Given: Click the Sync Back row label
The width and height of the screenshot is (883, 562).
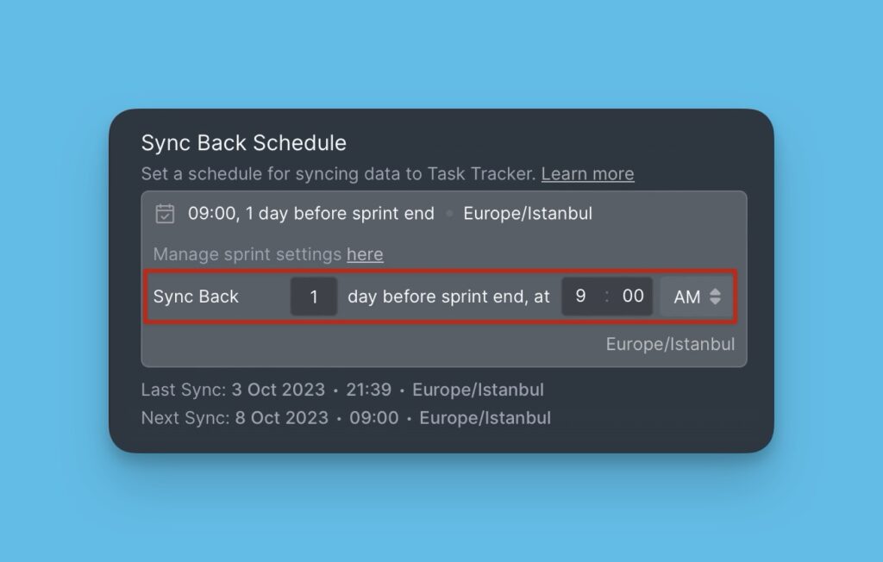Looking at the screenshot, I should (x=196, y=297).
